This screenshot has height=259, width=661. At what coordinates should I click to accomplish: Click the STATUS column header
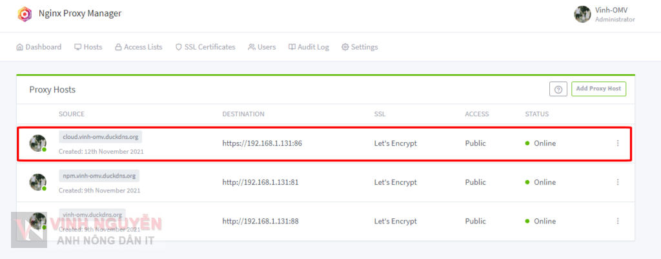pyautogui.click(x=536, y=114)
